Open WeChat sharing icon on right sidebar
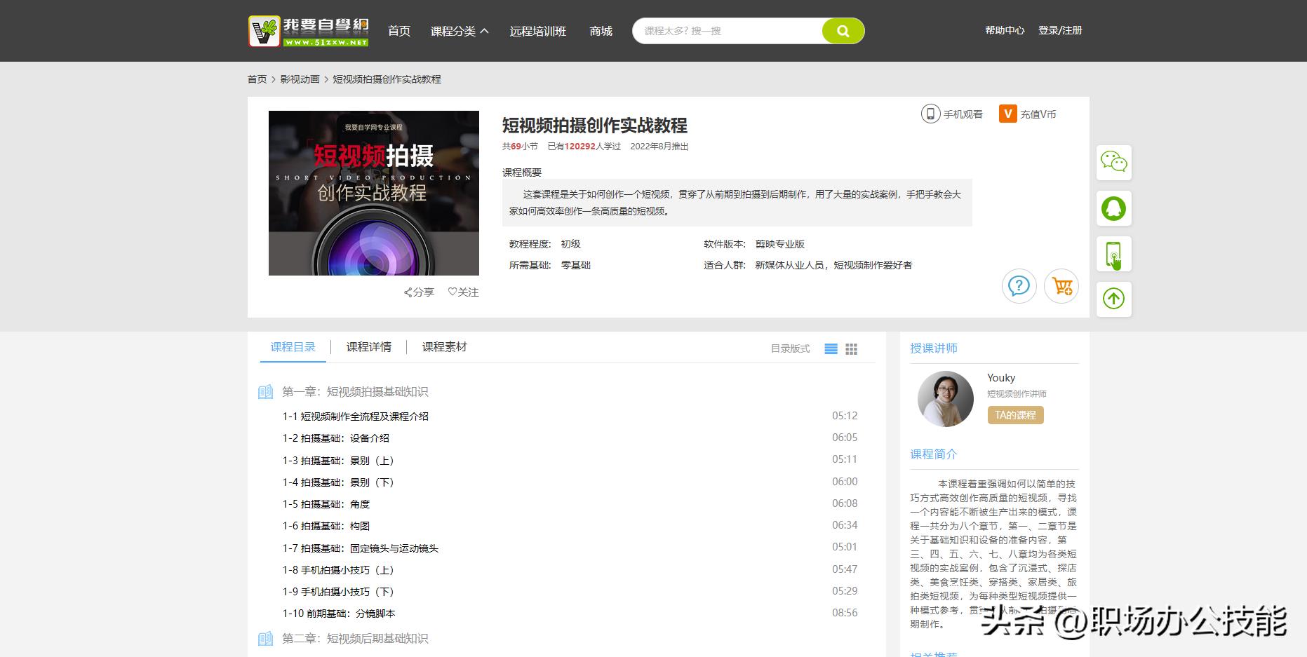1307x657 pixels. coord(1113,162)
